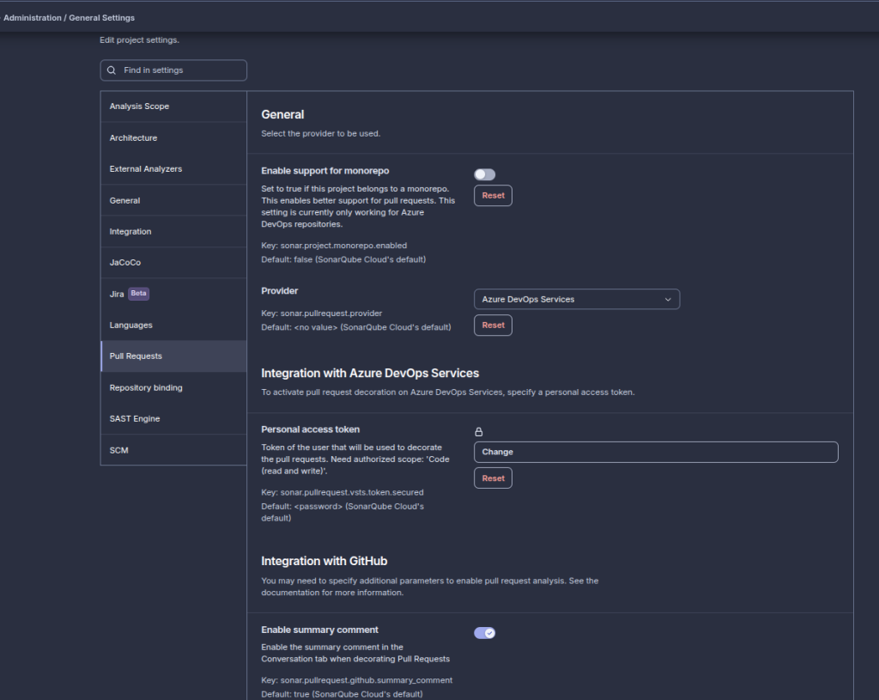Click the Beta badge next to Jira
This screenshot has height=700, width=879.
click(139, 294)
